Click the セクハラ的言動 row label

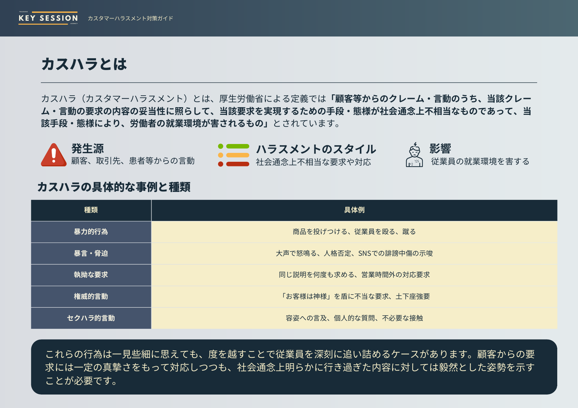click(91, 318)
